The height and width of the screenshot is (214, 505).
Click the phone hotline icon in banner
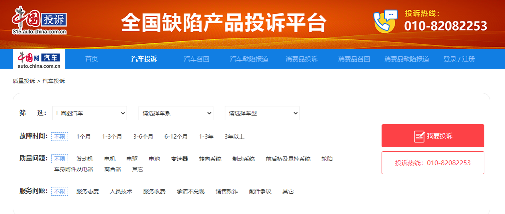coord(385,21)
